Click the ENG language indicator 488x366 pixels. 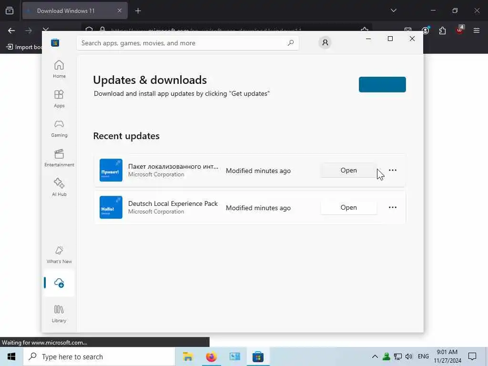[x=423, y=356]
